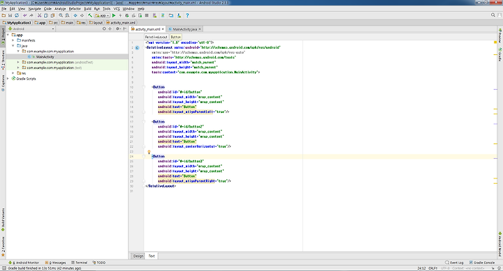Click the navigate Back arrow icon

click(75, 15)
